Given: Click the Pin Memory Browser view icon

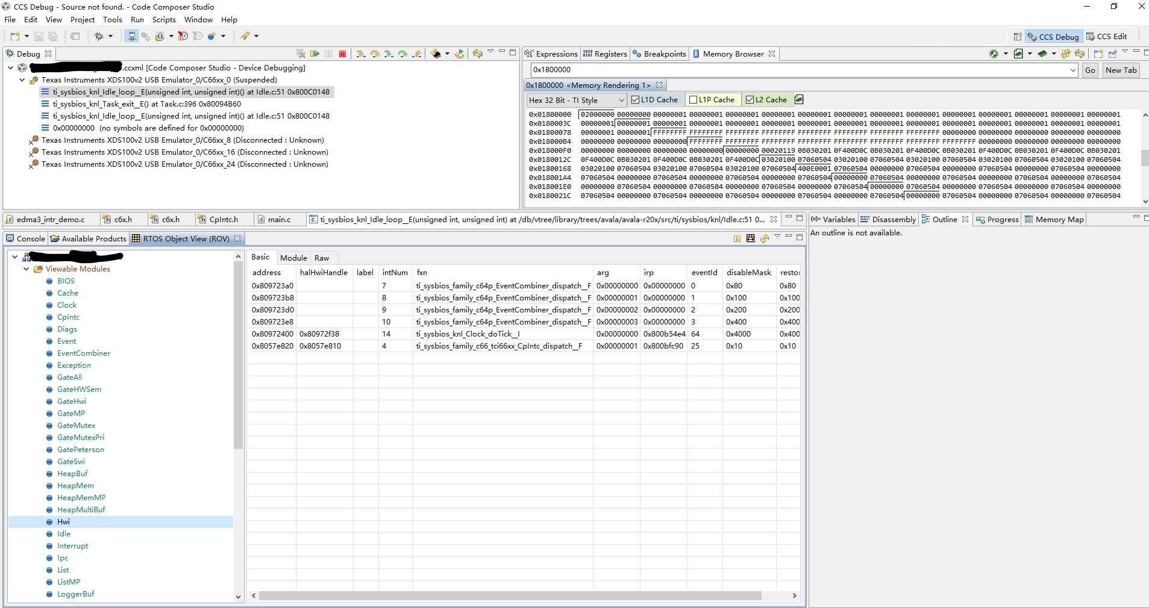Looking at the screenshot, I should (x=1112, y=54).
